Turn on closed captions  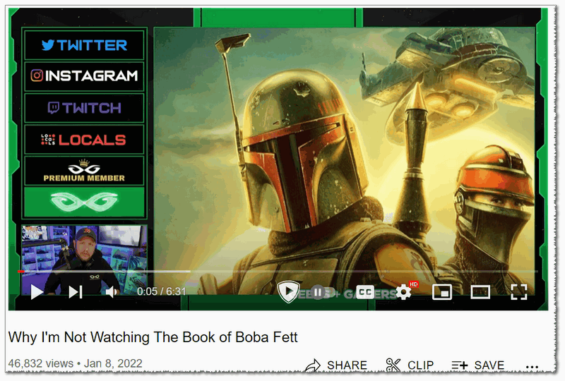[x=365, y=292]
